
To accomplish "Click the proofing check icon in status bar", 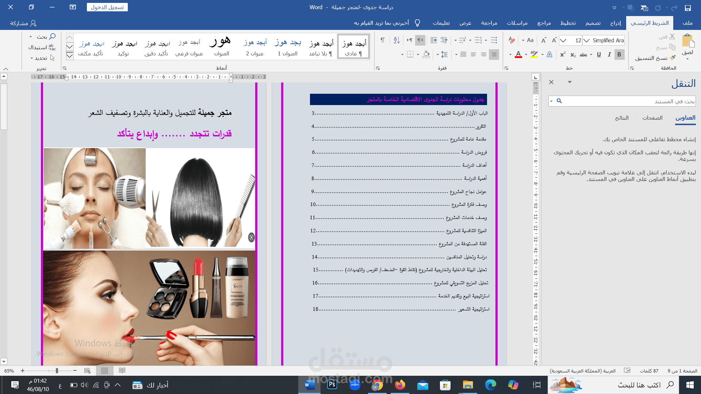I will 627,371.
